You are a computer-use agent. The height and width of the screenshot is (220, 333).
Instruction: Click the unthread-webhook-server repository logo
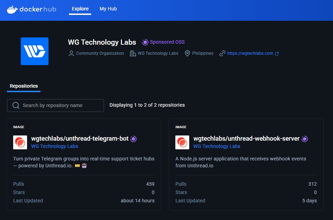click(182, 142)
